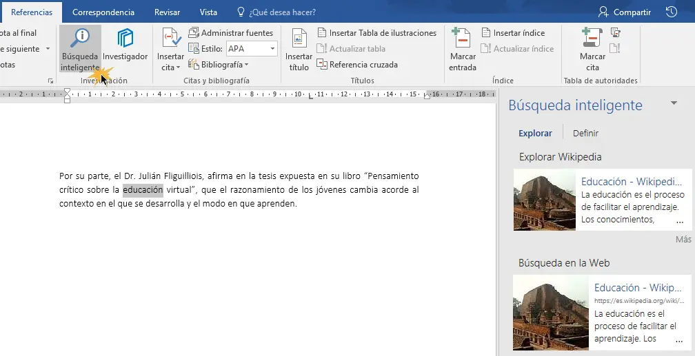Viewport: 695px width, 356px height.
Task: Click the Marcar entrada icon
Action: pos(462,39)
